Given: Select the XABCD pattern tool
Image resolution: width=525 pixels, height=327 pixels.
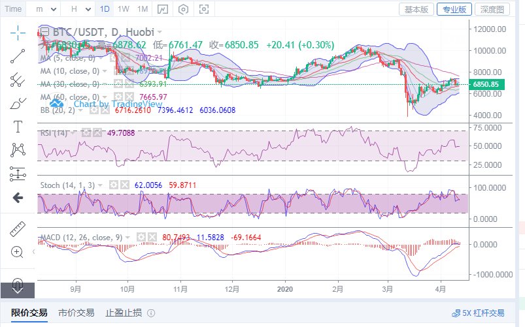Looking at the screenshot, I should coord(18,150).
